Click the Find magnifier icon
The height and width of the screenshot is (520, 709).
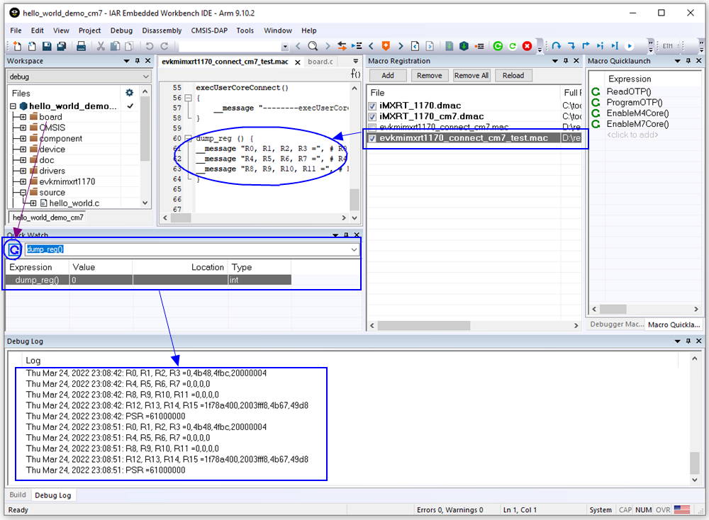[x=313, y=46]
